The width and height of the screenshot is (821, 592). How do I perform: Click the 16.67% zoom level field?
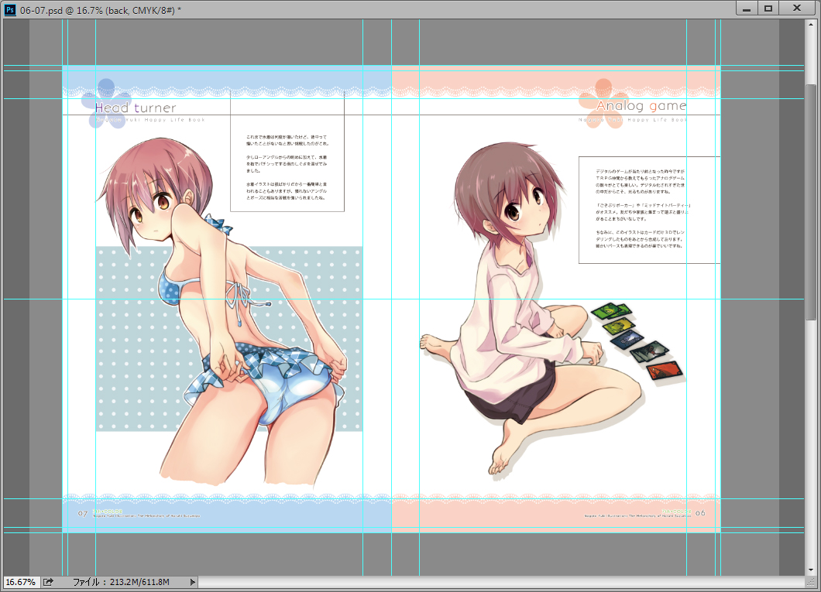tap(20, 581)
